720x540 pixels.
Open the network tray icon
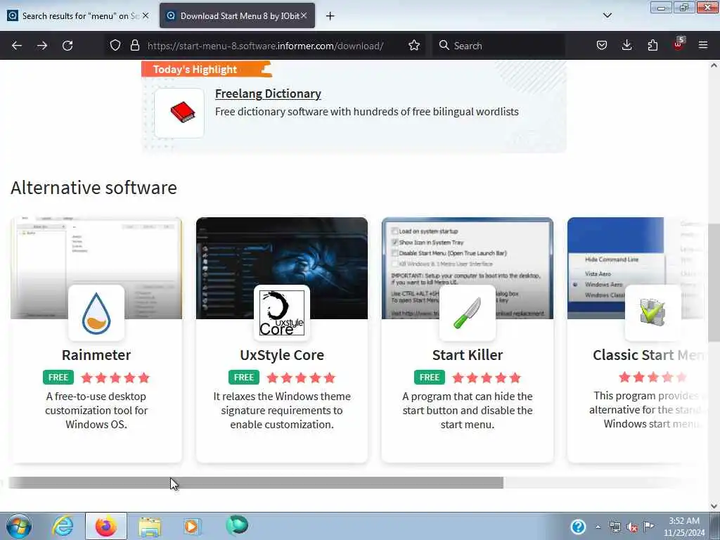point(615,527)
